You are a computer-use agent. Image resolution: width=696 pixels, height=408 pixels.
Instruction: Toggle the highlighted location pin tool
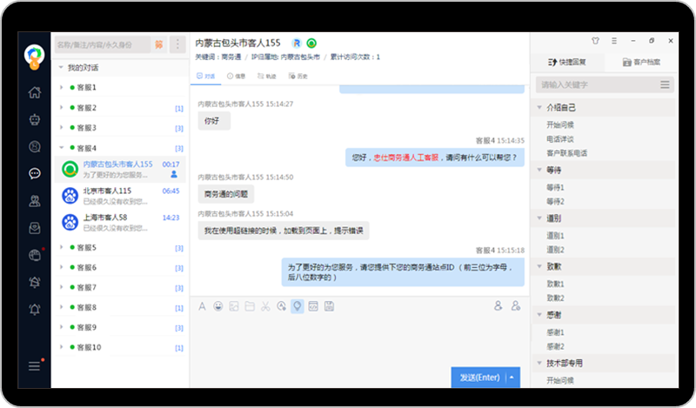click(x=297, y=306)
